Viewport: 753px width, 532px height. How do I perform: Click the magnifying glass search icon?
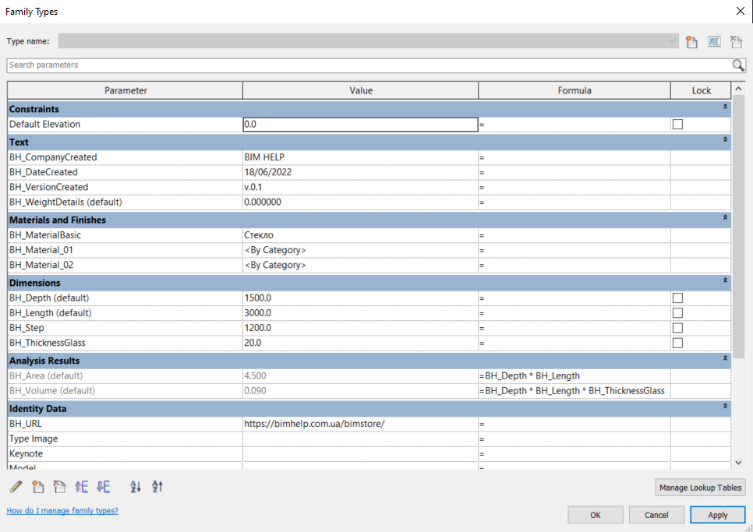tap(737, 65)
